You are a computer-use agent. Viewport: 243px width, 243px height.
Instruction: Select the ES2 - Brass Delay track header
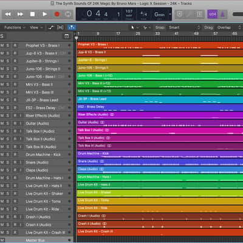36,108
